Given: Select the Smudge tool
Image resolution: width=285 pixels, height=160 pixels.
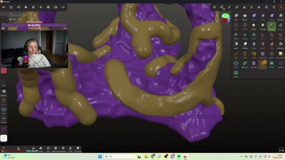Looking at the screenshot, I should [x=263, y=26].
